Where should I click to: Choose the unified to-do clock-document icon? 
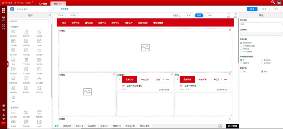tap(13, 50)
